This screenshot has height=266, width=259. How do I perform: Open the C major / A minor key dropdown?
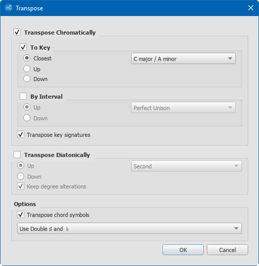click(183, 59)
